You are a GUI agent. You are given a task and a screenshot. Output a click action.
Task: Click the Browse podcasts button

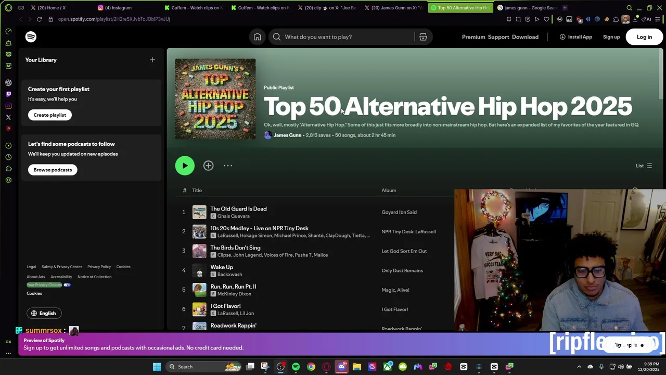[53, 170]
